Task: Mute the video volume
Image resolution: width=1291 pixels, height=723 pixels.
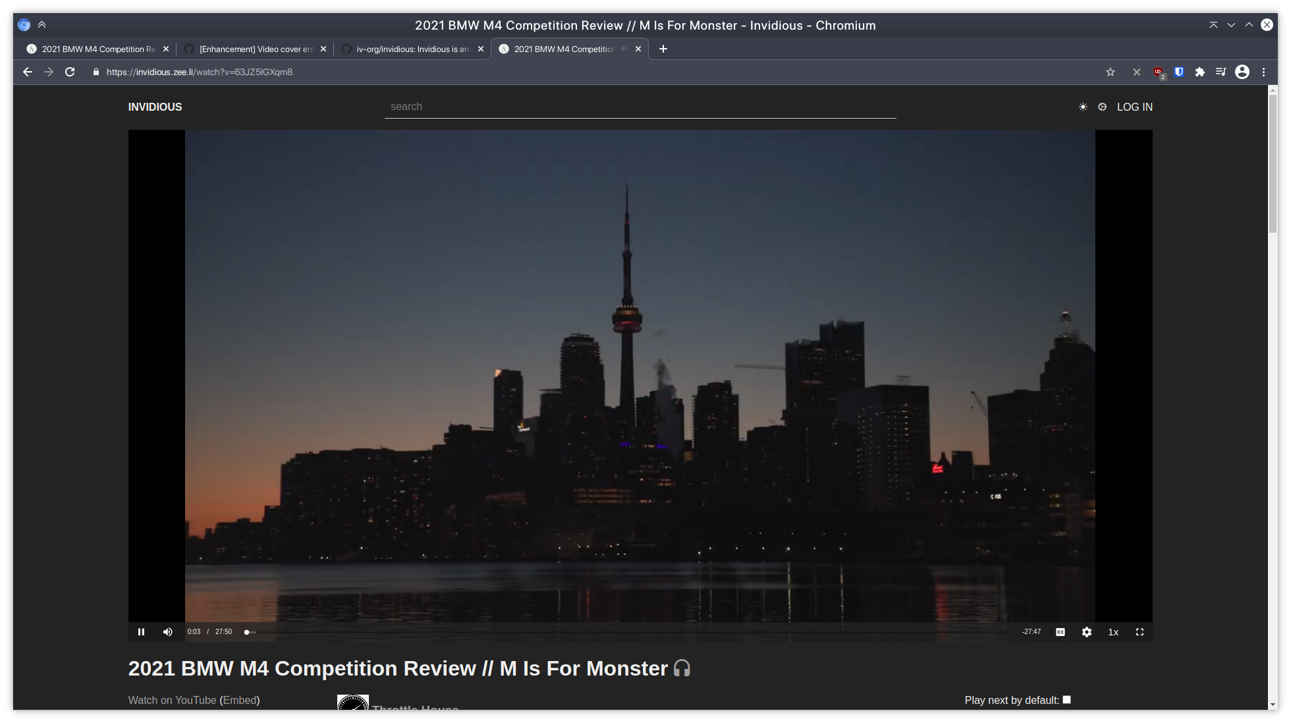Action: 167,631
